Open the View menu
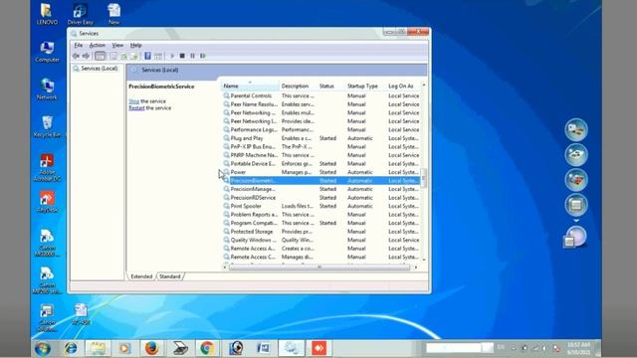Screen dimensions: 637x358 pyautogui.click(x=117, y=45)
